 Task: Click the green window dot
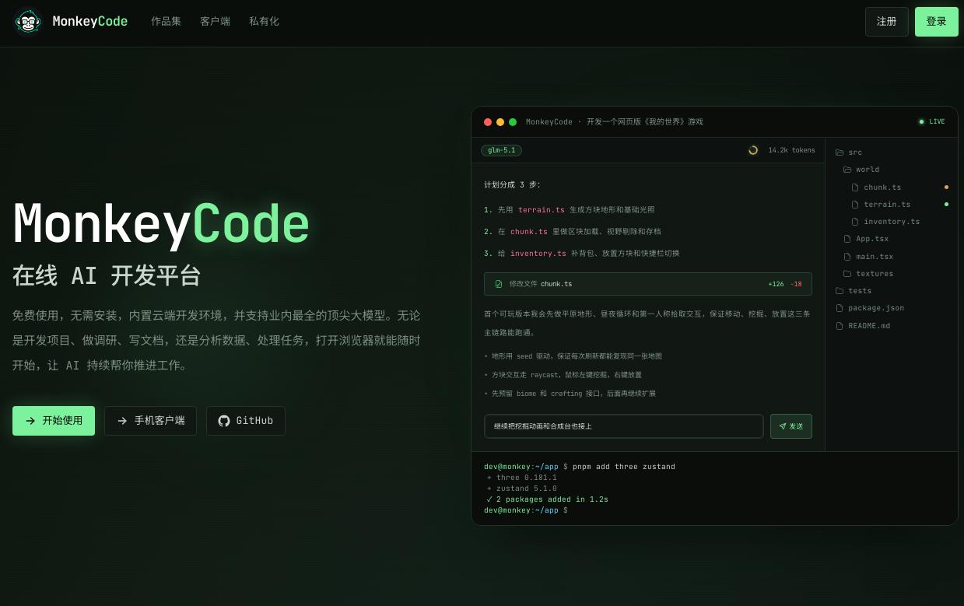513,122
